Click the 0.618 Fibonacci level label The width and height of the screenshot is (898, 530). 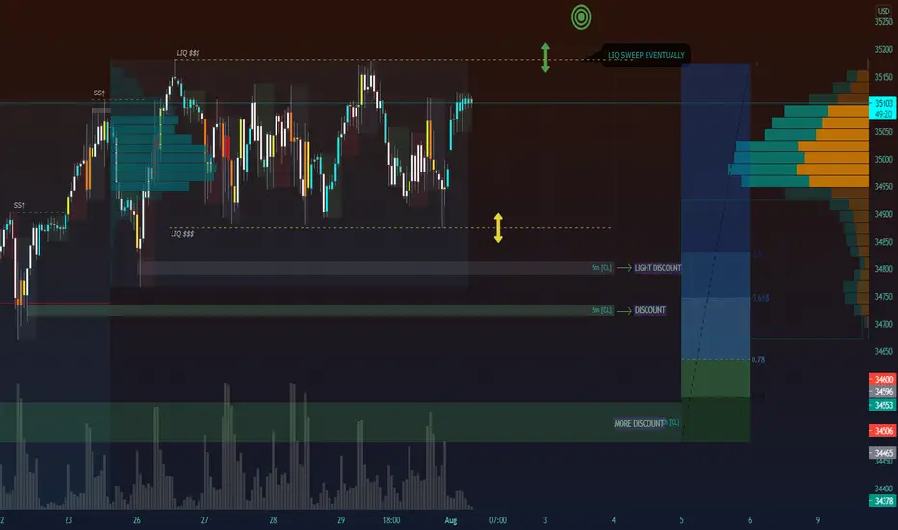tap(760, 298)
